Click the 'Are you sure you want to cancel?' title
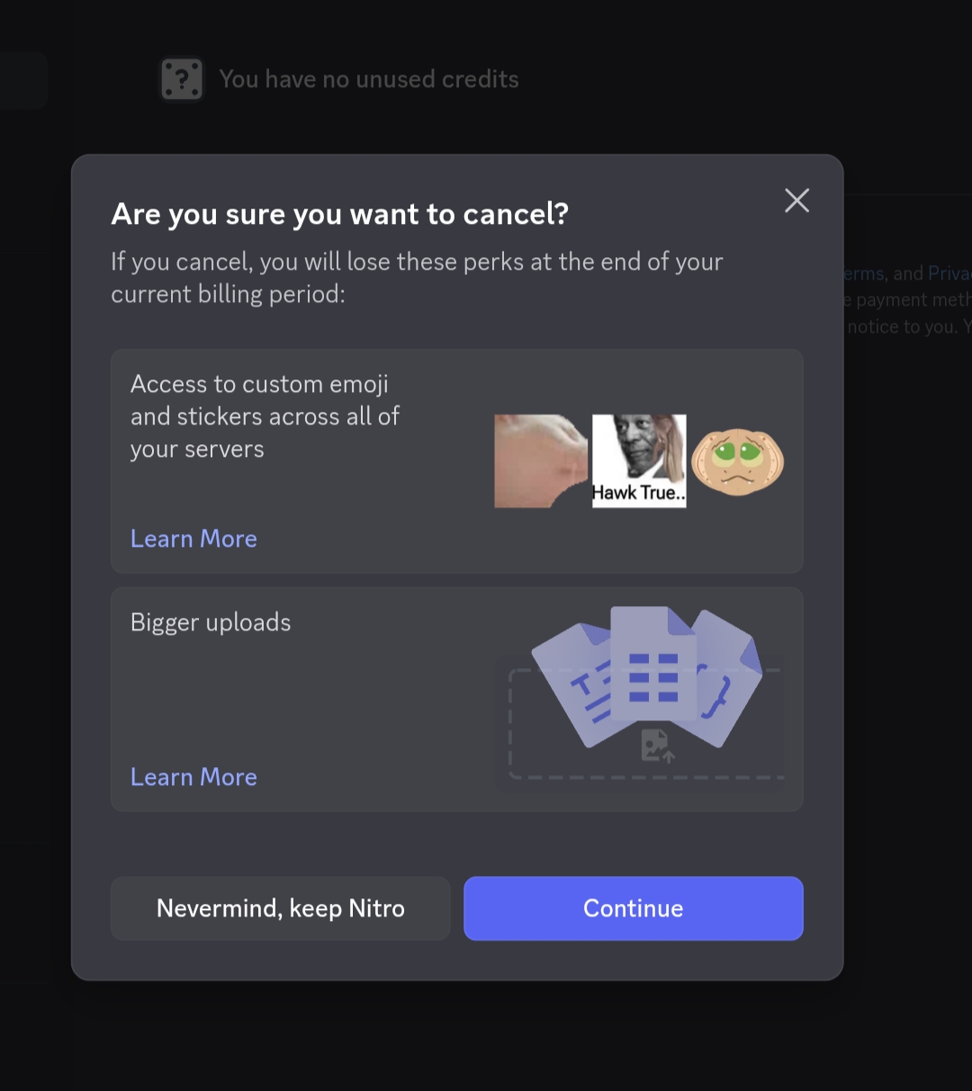Image resolution: width=972 pixels, height=1091 pixels. (339, 214)
